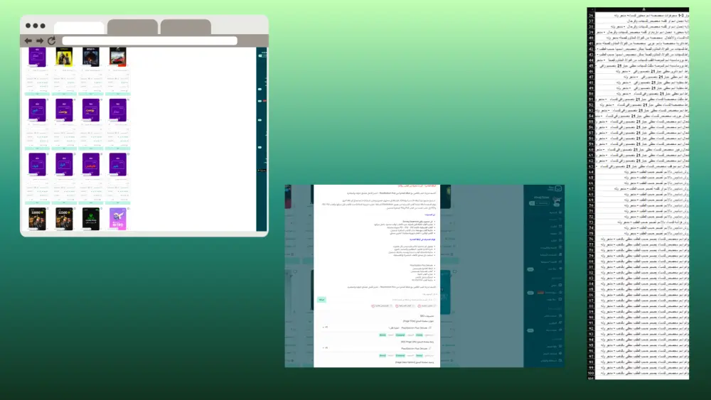
Task: Reload the page in the browser window
Action: tap(51, 40)
